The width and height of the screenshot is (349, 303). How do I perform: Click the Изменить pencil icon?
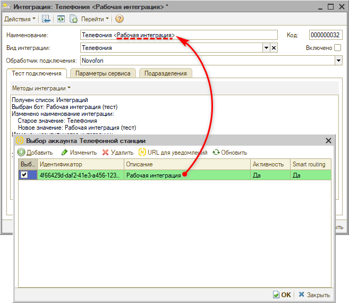coord(65,153)
